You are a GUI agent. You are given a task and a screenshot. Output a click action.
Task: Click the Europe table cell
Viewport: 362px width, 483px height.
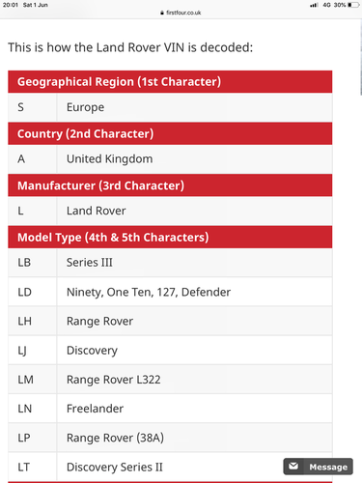click(x=194, y=107)
